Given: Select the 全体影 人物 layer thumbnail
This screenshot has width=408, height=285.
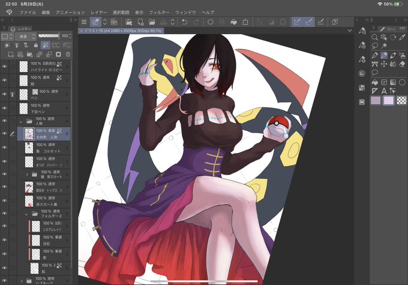Looking at the screenshot, I should point(29,134).
